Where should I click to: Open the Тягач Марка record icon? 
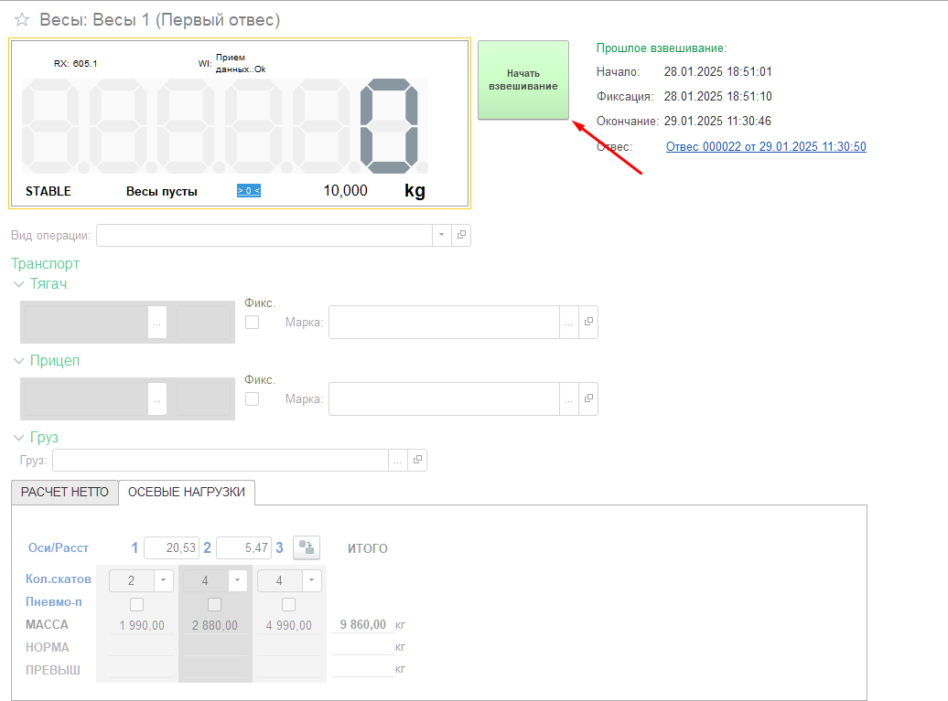588,323
